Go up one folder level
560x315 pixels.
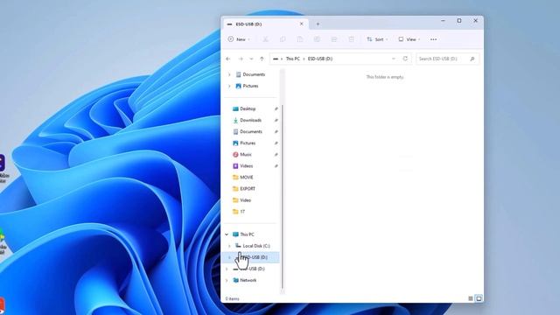pyautogui.click(x=262, y=59)
